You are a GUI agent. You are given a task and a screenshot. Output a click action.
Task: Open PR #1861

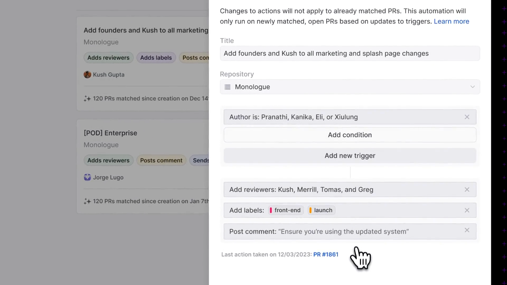point(326,254)
